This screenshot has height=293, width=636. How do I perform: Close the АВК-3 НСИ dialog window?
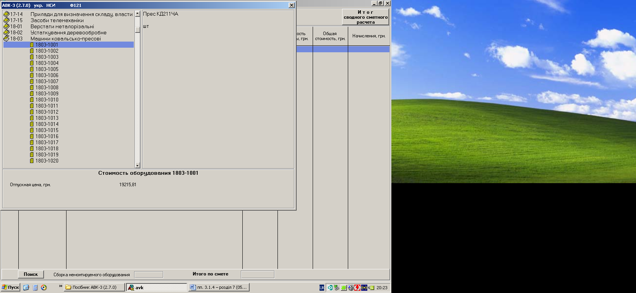(x=292, y=5)
